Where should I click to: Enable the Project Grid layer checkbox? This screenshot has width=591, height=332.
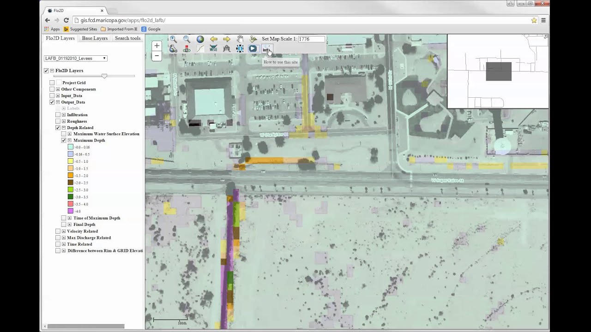point(52,83)
